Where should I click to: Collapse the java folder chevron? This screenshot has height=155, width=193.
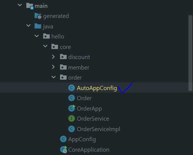[x=28, y=26]
